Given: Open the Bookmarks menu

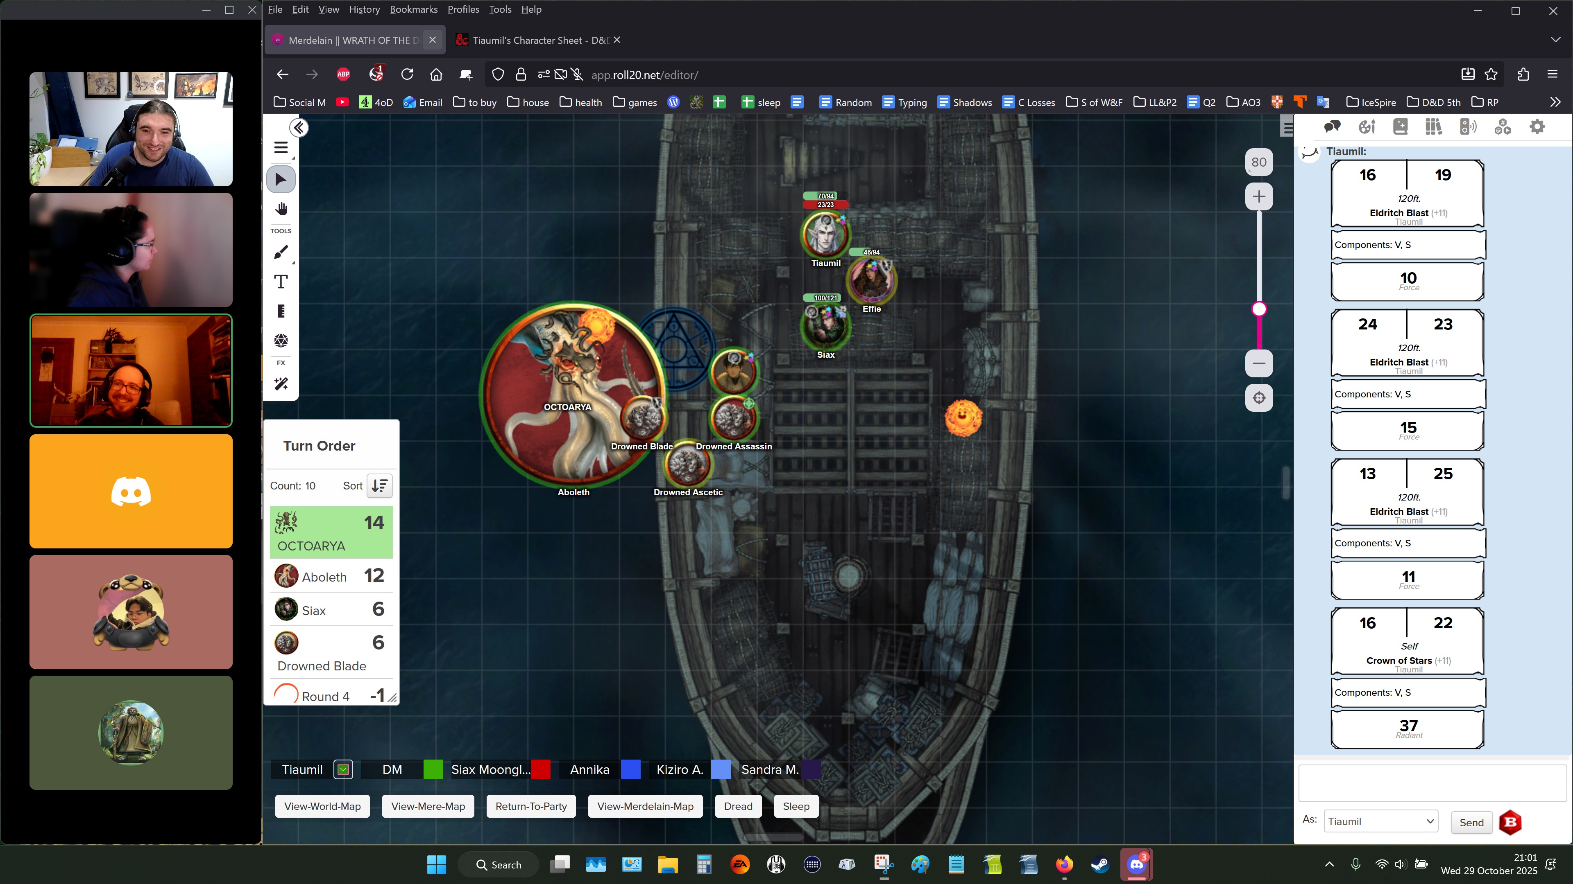Looking at the screenshot, I should tap(413, 9).
